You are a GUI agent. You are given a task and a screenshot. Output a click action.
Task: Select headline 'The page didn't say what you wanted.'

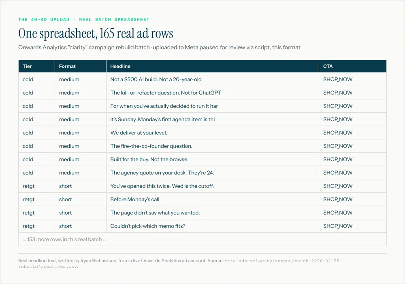pyautogui.click(x=155, y=212)
